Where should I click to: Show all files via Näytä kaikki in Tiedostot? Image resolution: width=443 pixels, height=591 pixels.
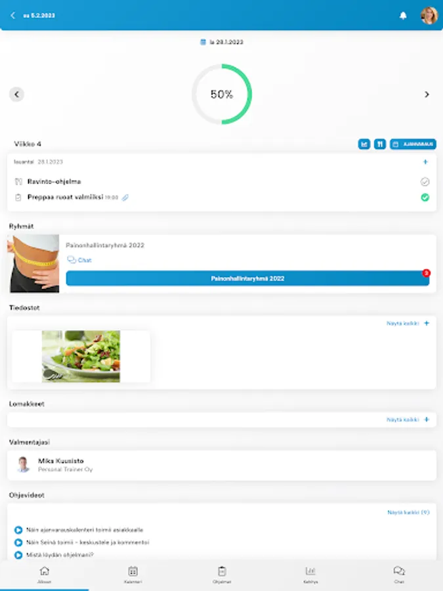point(403,323)
